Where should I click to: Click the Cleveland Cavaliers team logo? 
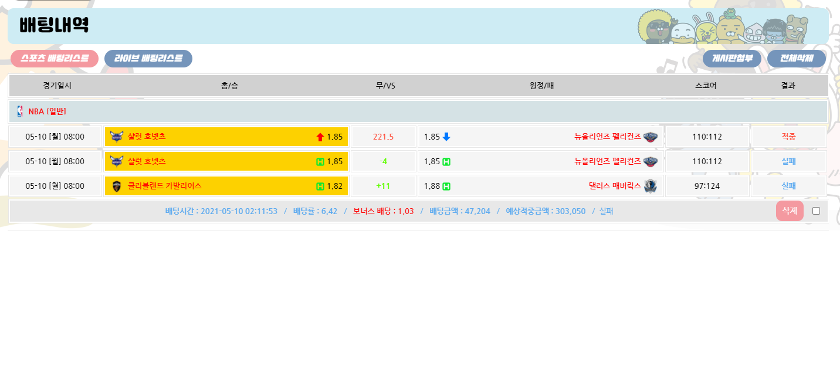[116, 186]
